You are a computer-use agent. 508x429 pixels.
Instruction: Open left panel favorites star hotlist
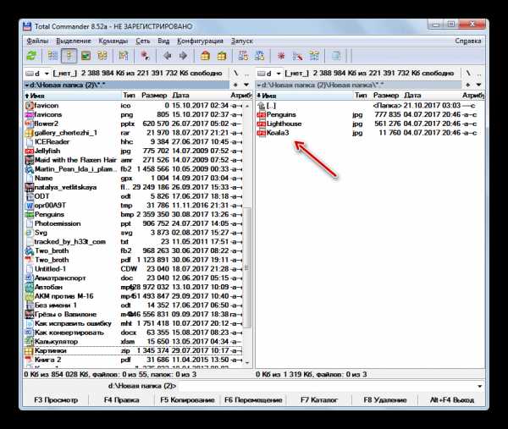[235, 85]
